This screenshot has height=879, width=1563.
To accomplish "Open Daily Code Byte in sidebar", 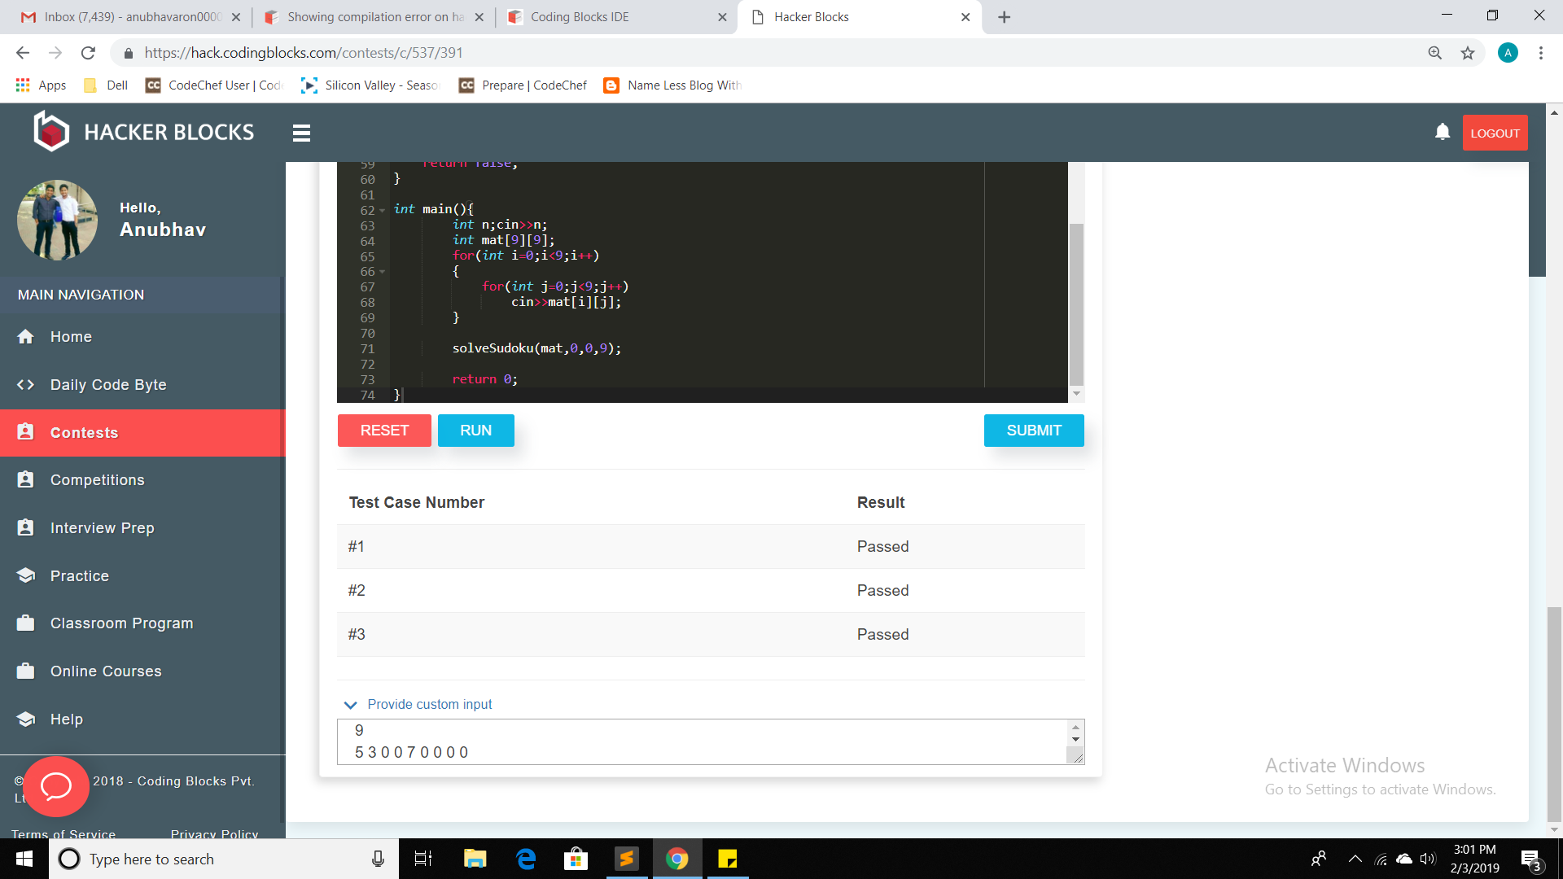I will point(108,385).
